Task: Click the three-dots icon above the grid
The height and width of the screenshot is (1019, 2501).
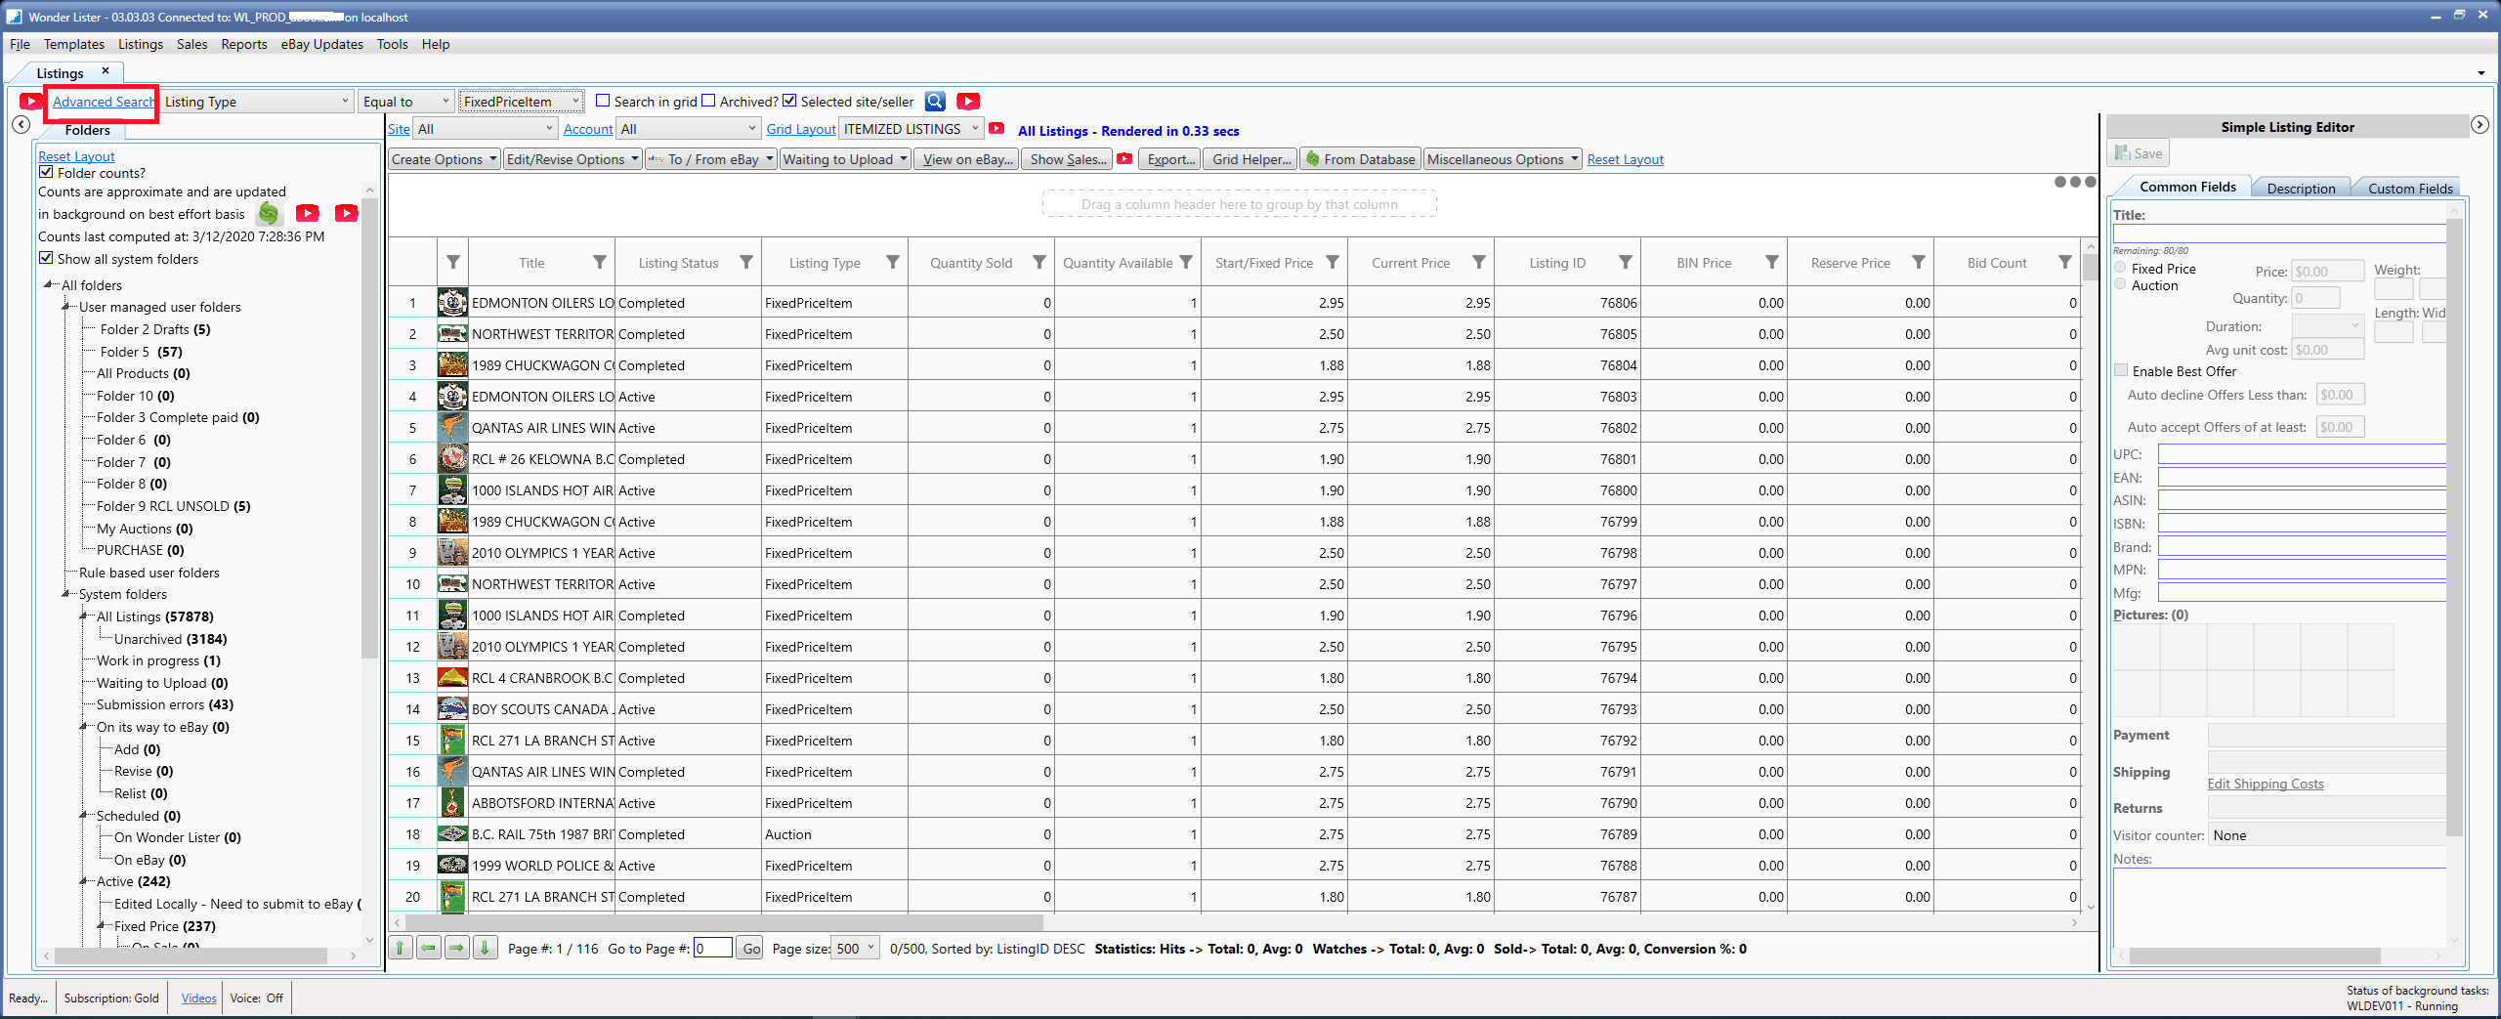Action: tap(2075, 182)
